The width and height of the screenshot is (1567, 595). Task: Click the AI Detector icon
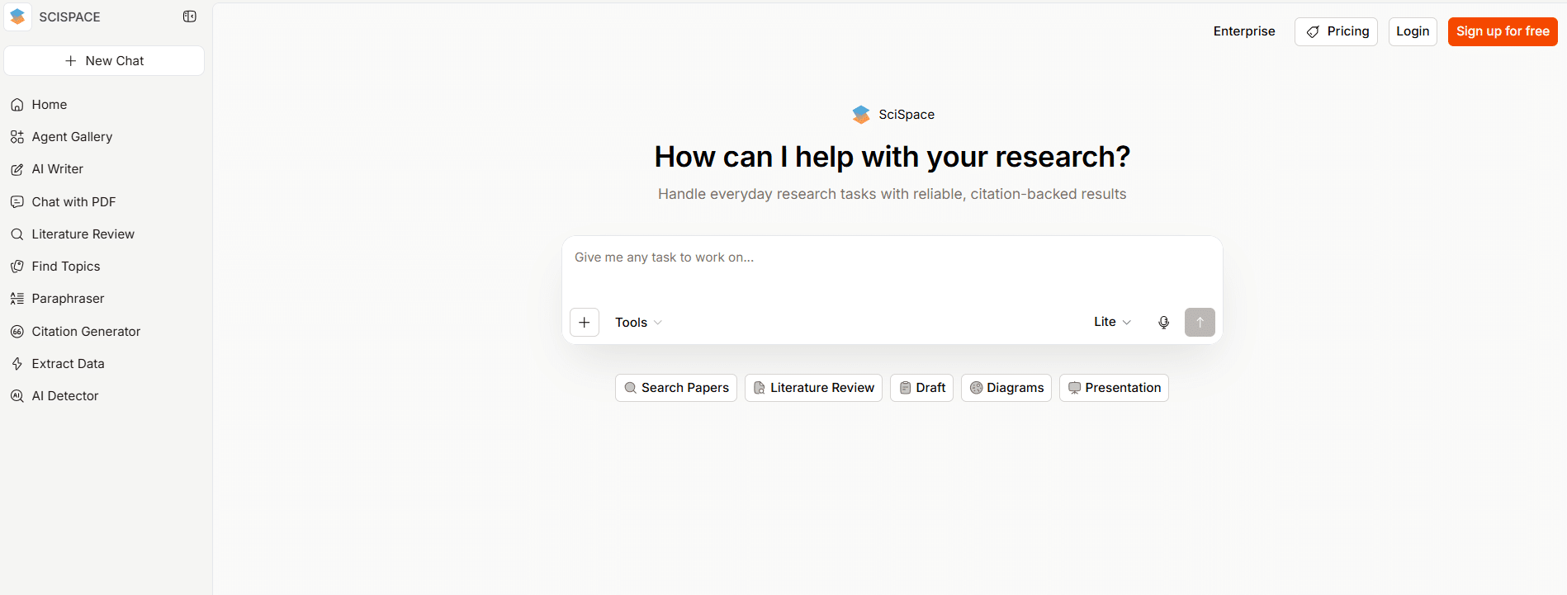(17, 396)
